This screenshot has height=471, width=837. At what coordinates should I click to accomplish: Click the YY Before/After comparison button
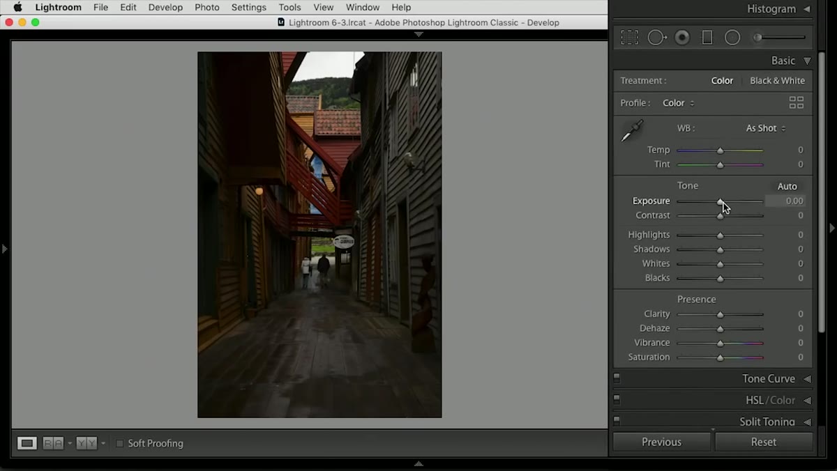coord(86,443)
